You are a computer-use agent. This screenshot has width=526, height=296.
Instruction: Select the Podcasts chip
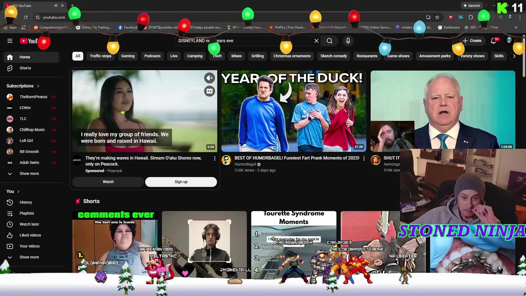click(x=152, y=56)
